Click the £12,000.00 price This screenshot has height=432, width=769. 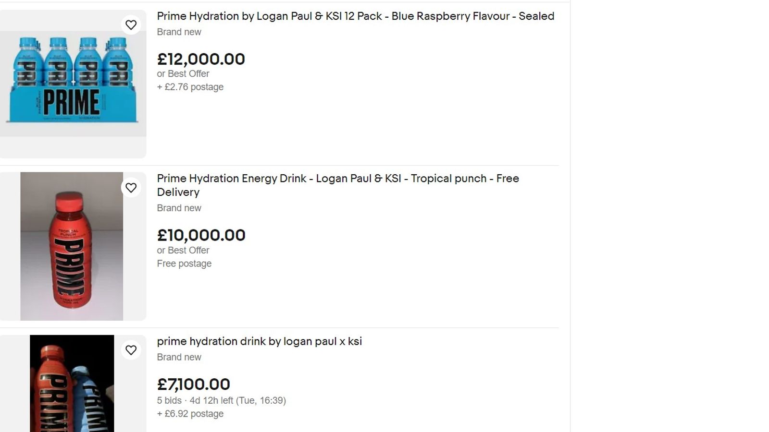coord(201,60)
